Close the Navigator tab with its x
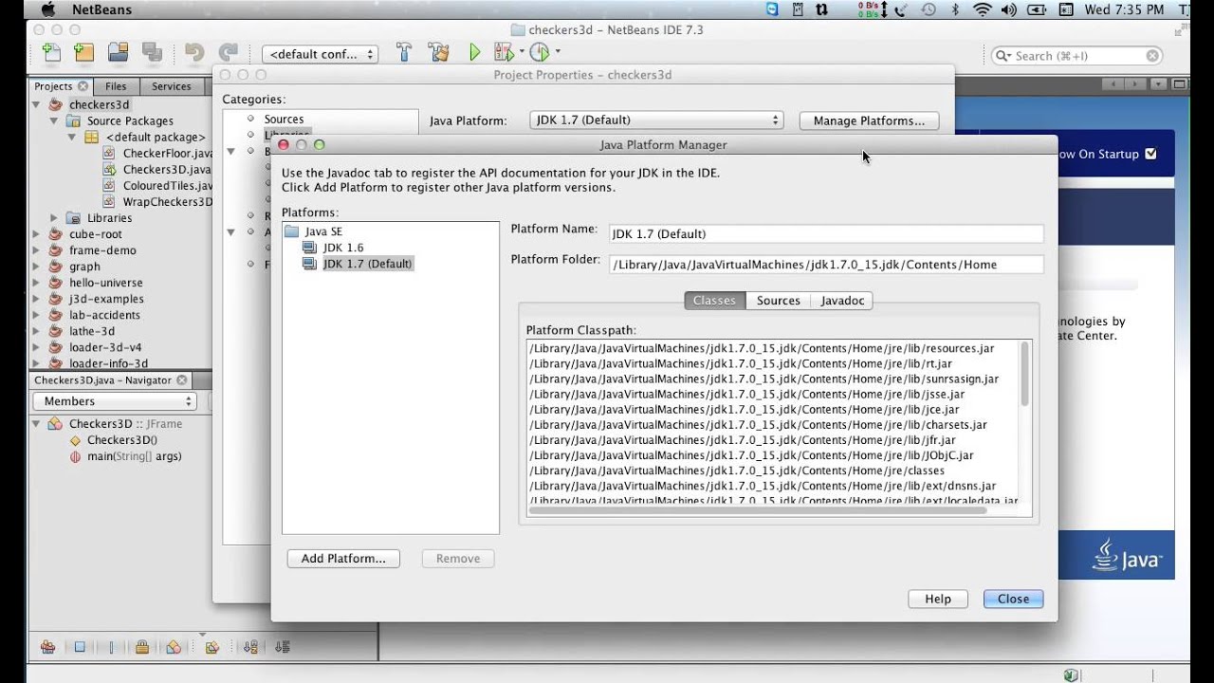The height and width of the screenshot is (683, 1214). pyautogui.click(x=181, y=380)
